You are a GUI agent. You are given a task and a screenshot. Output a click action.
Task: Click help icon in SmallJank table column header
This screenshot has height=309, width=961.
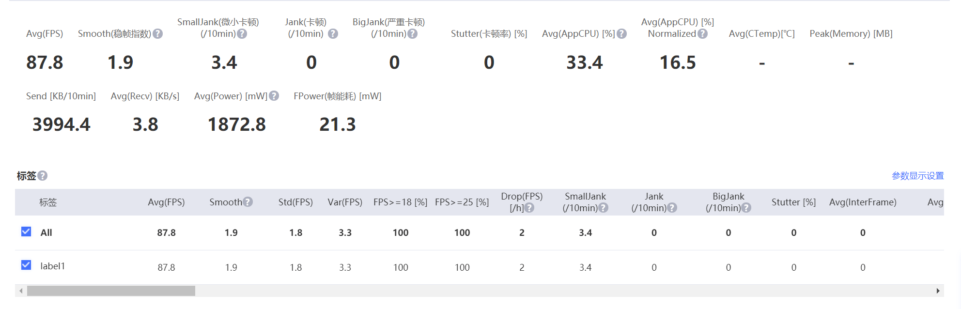pos(604,208)
